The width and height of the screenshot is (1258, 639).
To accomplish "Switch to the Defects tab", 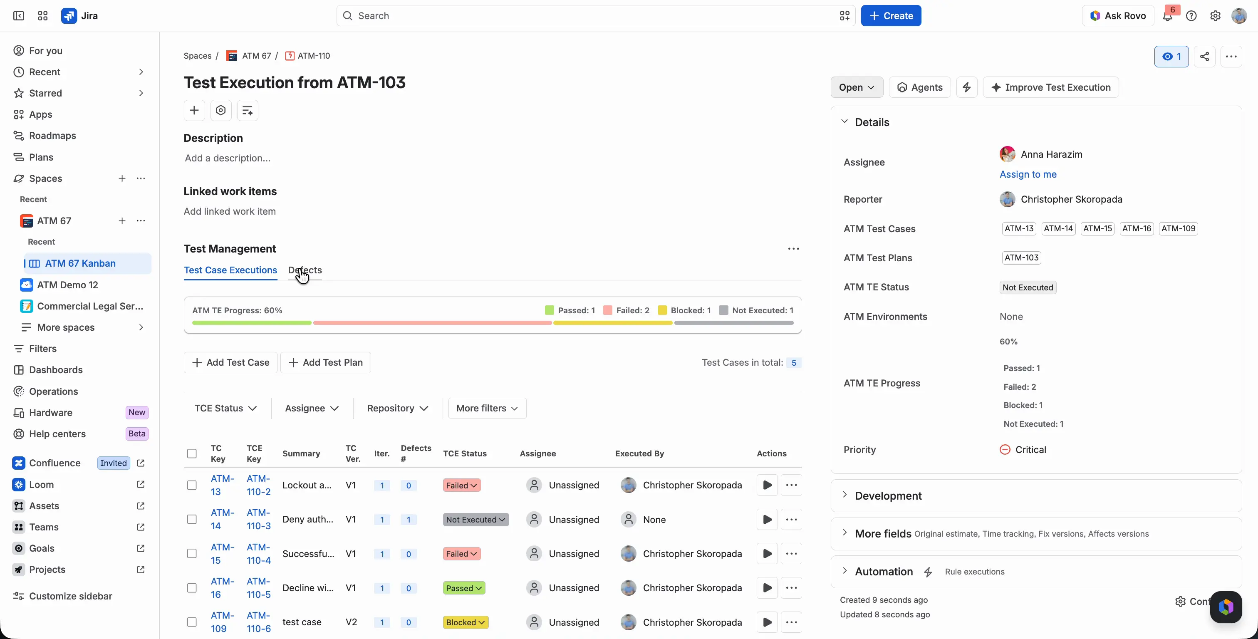I will coord(305,270).
